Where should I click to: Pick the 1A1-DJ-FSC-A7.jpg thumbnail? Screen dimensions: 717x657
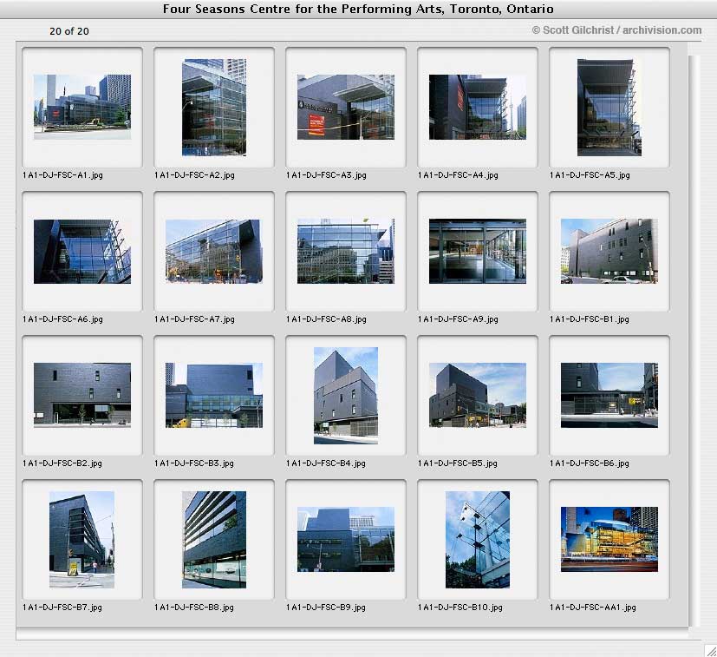(x=214, y=252)
